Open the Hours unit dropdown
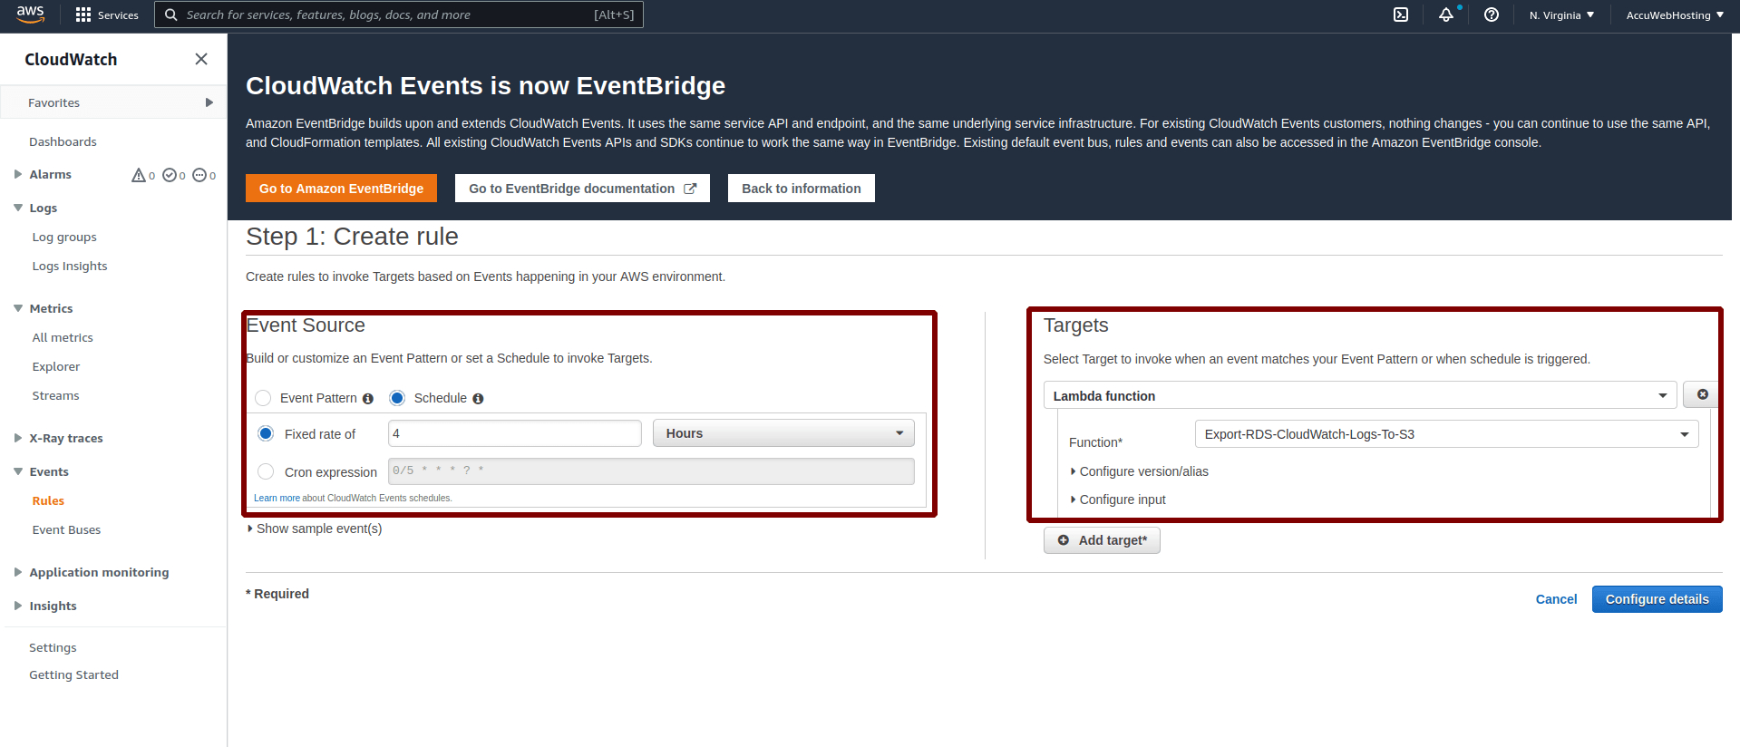The height and width of the screenshot is (747, 1740). coord(783,433)
